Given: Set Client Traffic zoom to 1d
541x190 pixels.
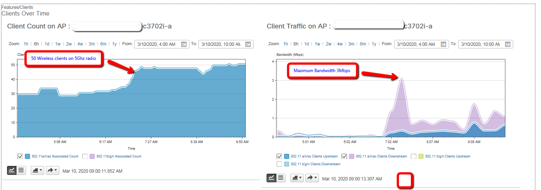Looking at the screenshot, I should (307, 44).
